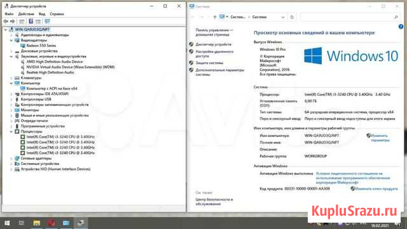Image resolution: width=407 pixels, height=229 pixels.
Task: Select Компьютер с ACPI на базе x64
Action: (52, 89)
